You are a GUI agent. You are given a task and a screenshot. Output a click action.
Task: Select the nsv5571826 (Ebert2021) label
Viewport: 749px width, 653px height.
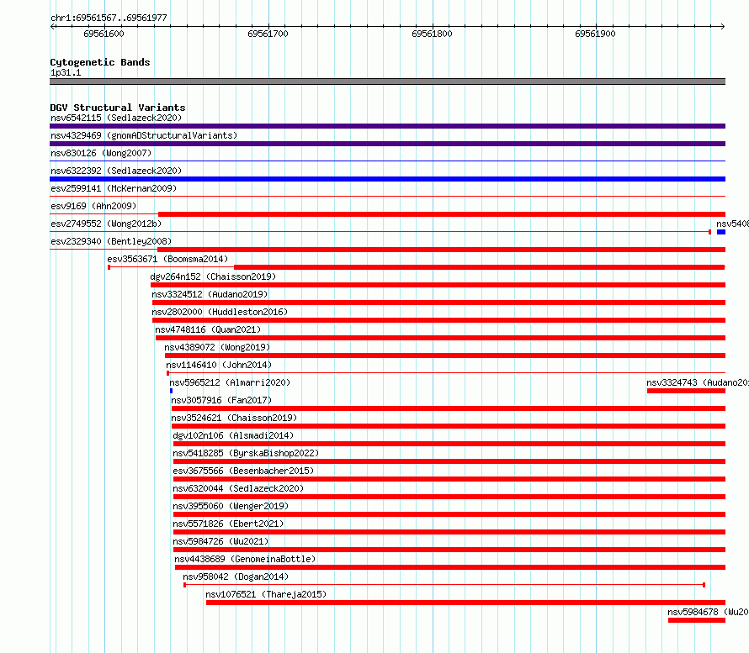pos(228,524)
